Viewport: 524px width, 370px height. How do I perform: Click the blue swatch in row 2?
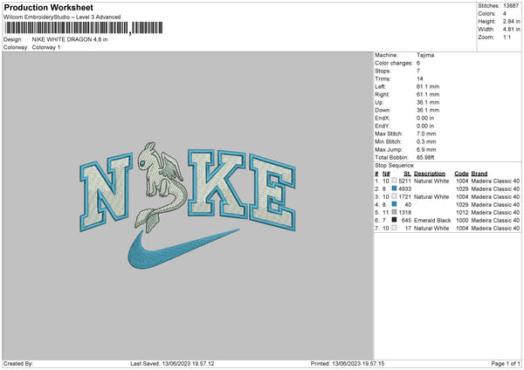click(x=395, y=188)
